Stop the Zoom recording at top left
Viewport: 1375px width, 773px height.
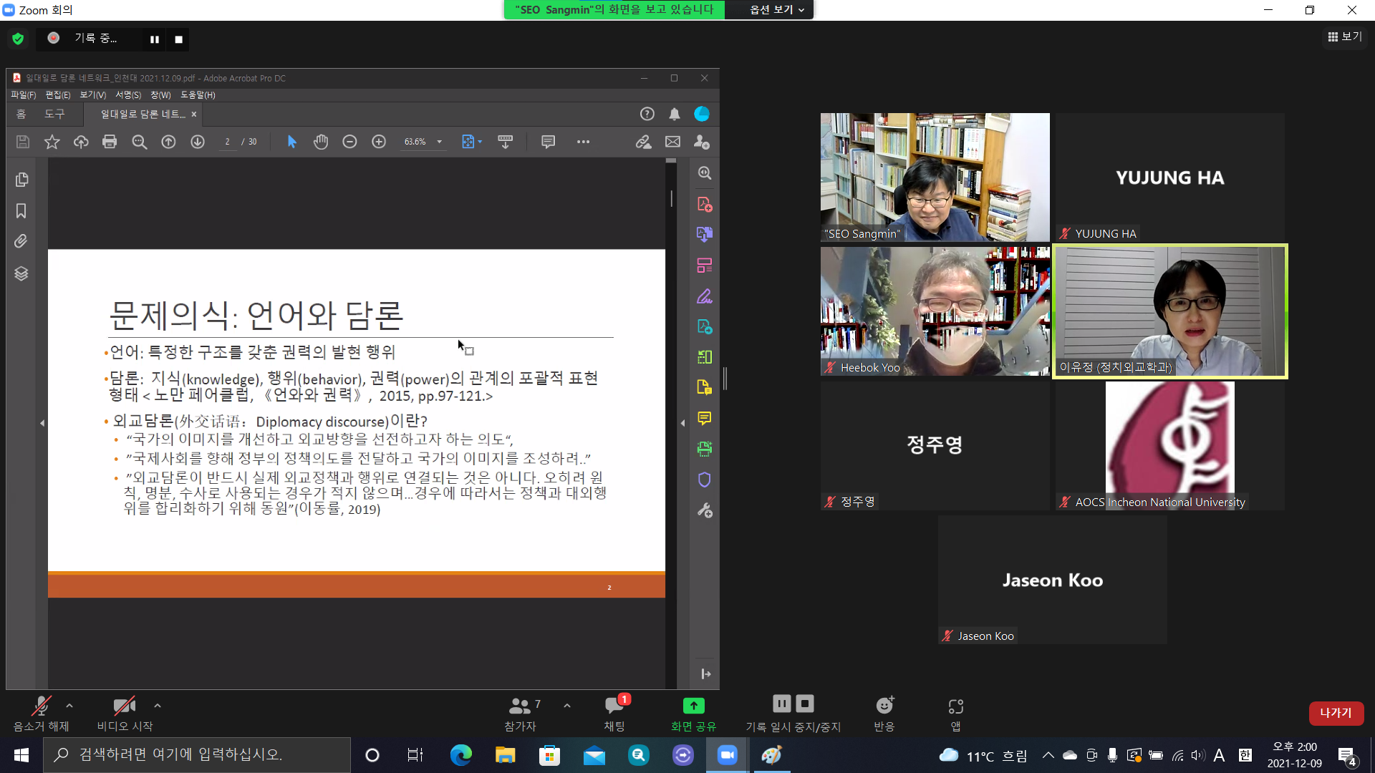pos(179,39)
